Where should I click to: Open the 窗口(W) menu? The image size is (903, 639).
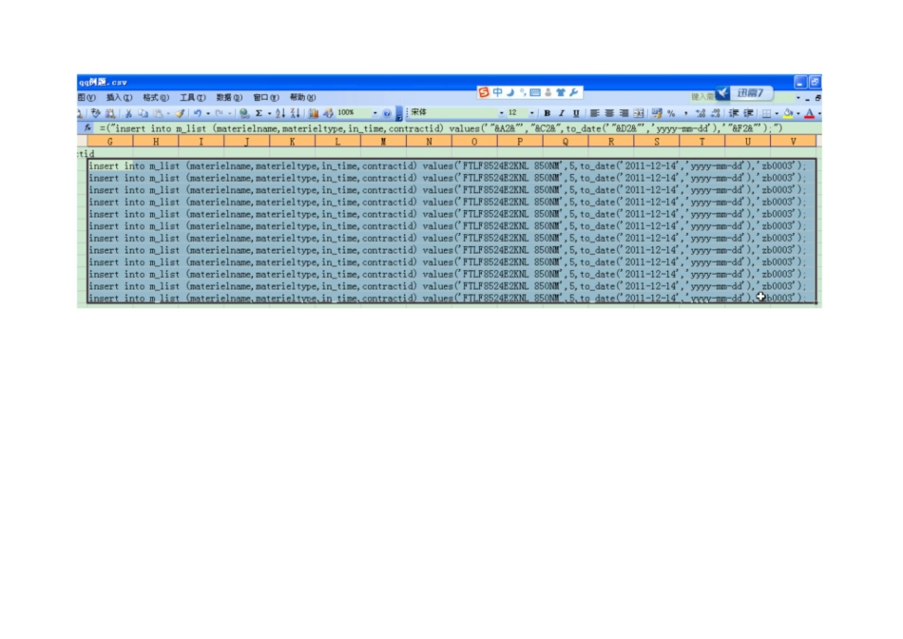(266, 97)
